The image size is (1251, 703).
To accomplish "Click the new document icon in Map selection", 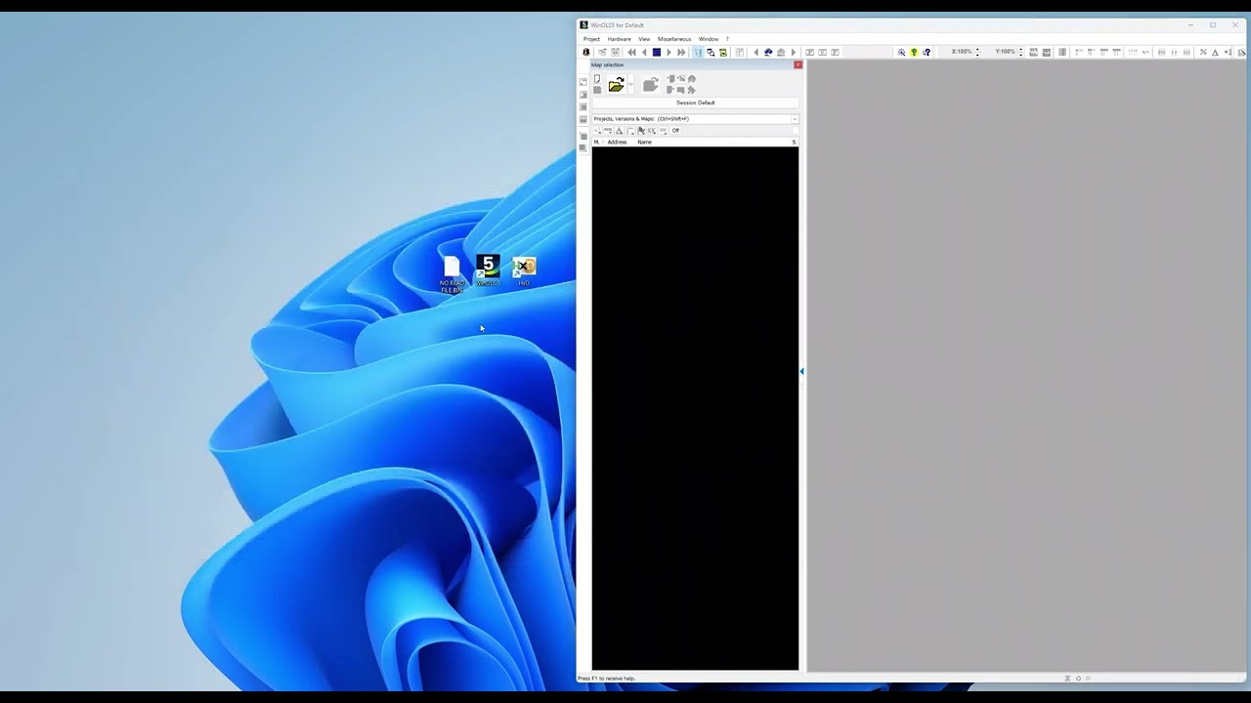I will coord(597,79).
